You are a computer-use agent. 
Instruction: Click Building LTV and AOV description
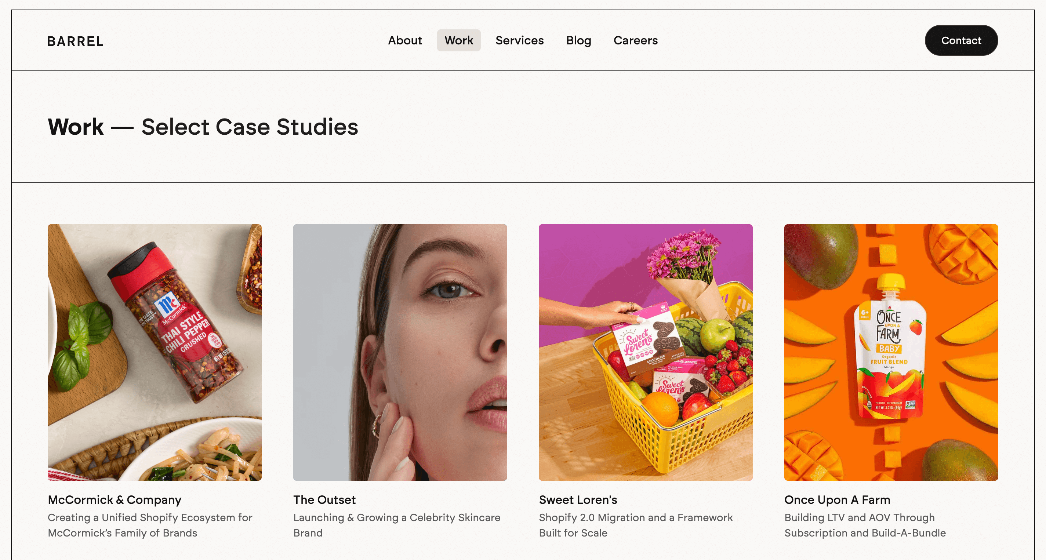point(865,525)
